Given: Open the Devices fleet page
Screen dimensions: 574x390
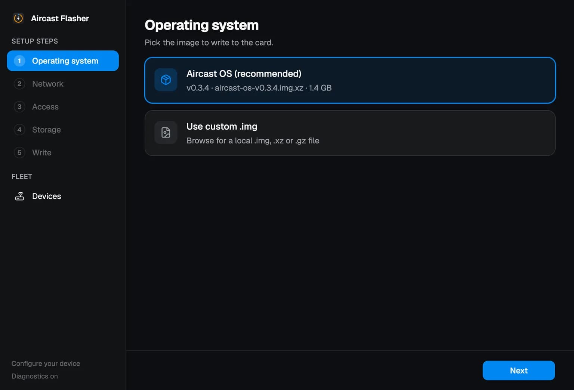Looking at the screenshot, I should (63, 196).
